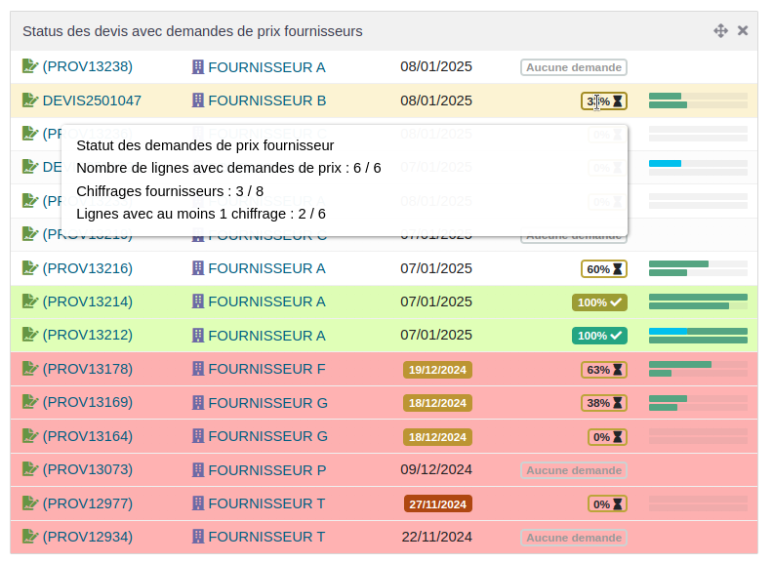Click the 63% status badge for PROV13178
Screen dimensions: 773x563
point(604,370)
